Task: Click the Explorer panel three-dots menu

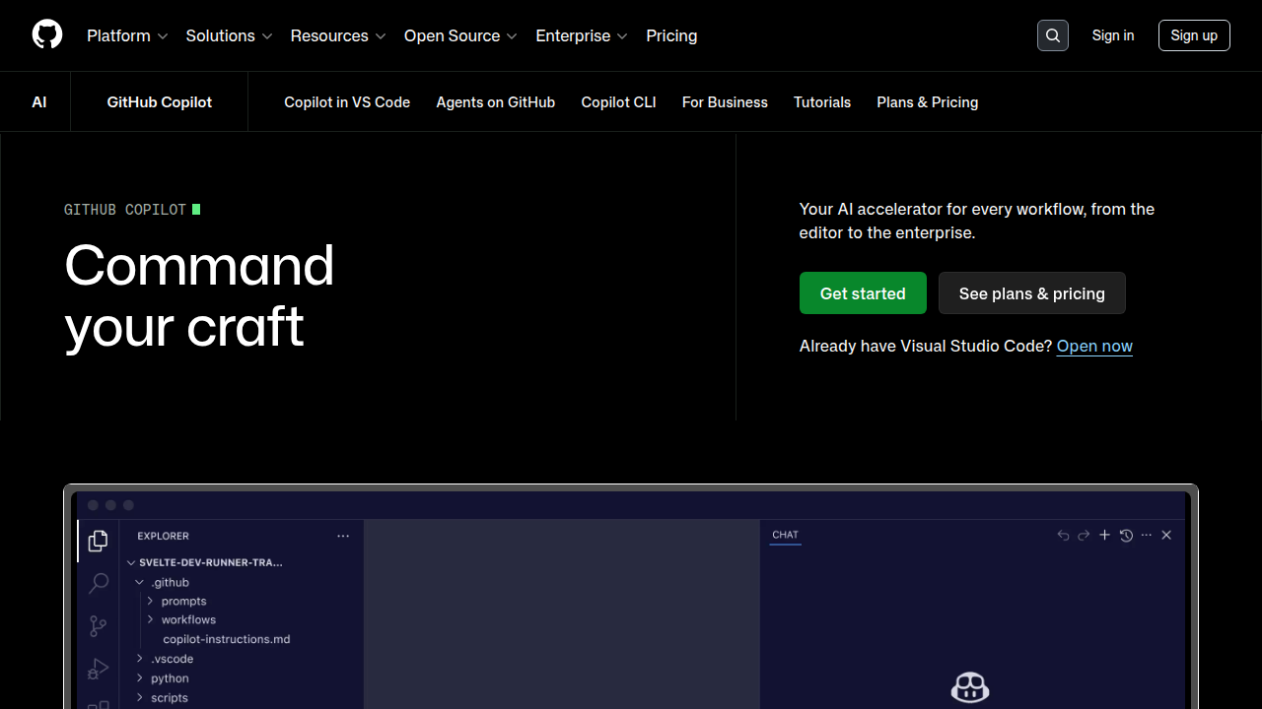Action: coord(343,536)
